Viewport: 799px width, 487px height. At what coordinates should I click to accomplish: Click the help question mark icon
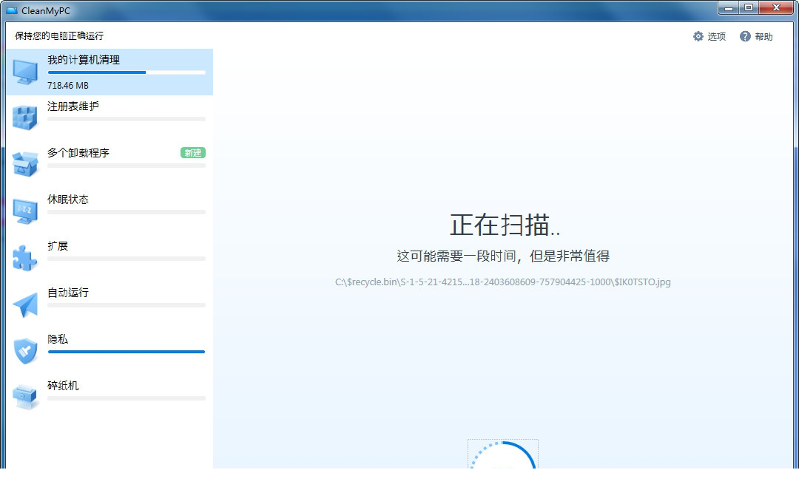(x=745, y=36)
